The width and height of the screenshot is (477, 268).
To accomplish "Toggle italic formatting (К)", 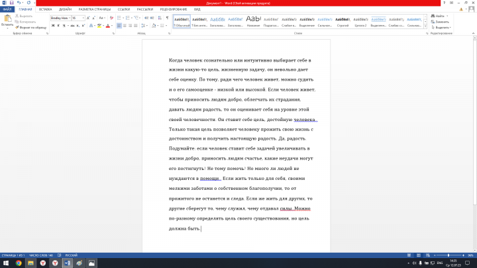I will coord(59,26).
